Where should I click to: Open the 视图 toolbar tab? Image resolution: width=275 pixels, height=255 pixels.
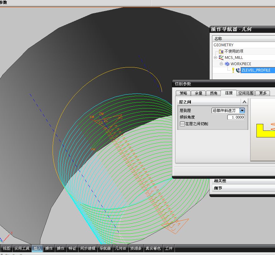click(x=6, y=248)
